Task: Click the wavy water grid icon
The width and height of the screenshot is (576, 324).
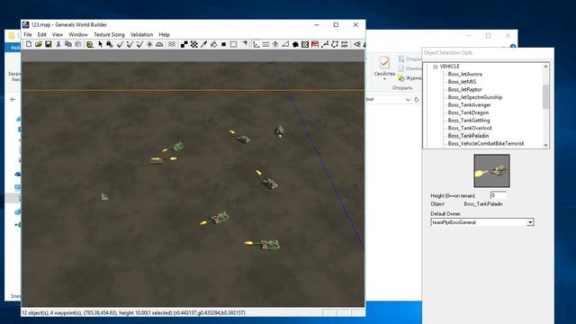Action: pyautogui.click(x=172, y=44)
